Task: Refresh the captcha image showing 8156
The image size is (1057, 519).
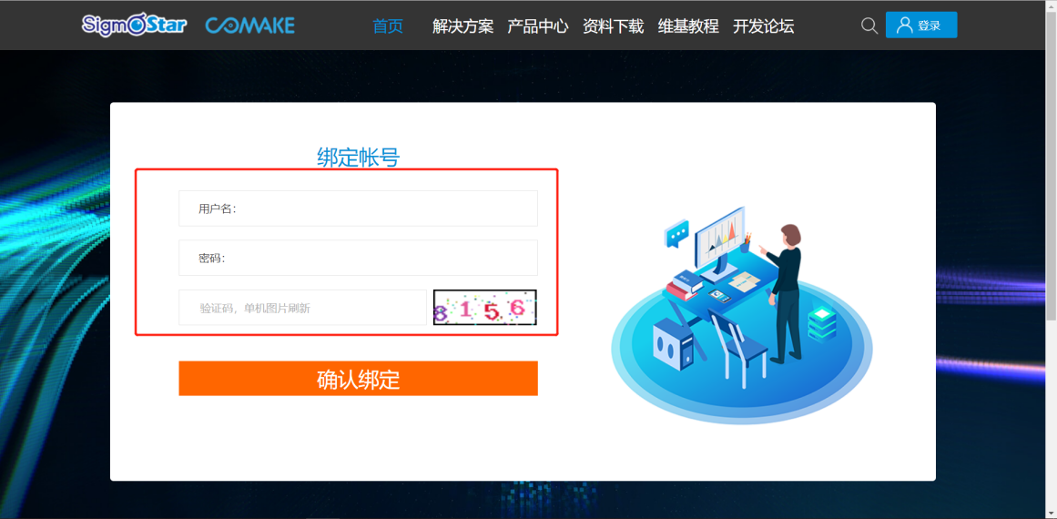Action: click(x=484, y=308)
